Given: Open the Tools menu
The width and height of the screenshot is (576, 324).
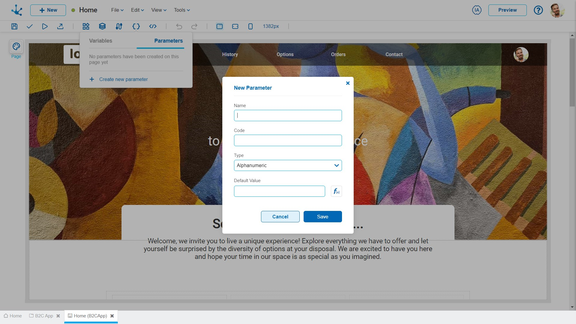Looking at the screenshot, I should [182, 10].
